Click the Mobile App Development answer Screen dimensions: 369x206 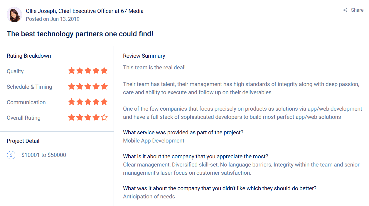tap(154, 141)
